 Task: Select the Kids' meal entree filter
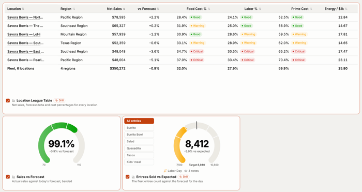tap(139, 162)
